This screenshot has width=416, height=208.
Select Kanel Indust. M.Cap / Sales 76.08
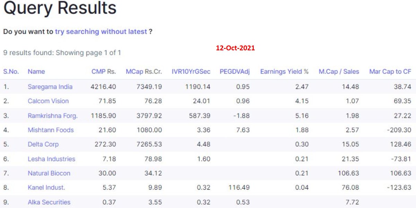pyautogui.click(x=350, y=188)
